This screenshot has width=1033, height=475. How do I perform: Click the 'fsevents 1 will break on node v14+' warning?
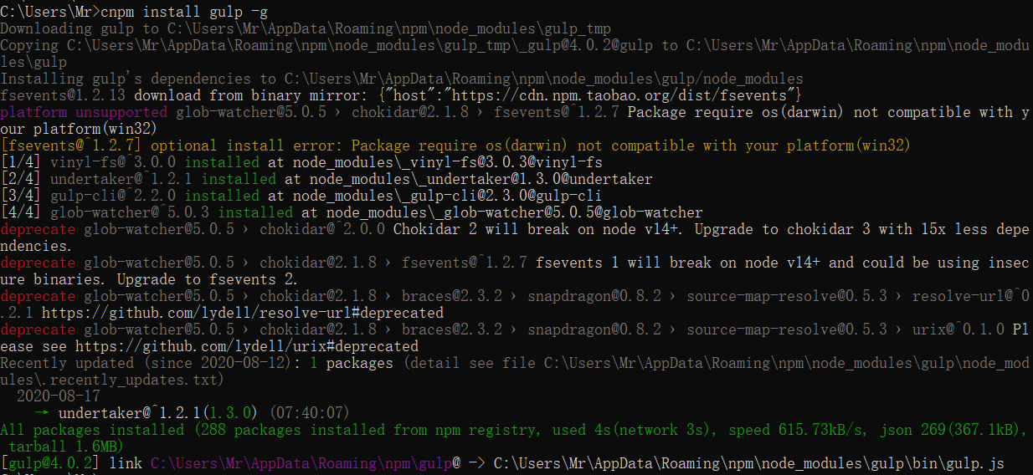tap(678, 263)
